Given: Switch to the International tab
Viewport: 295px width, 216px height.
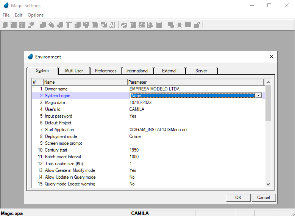Looking at the screenshot, I should (x=137, y=71).
